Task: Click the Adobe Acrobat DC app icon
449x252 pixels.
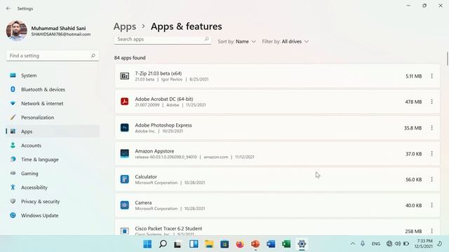Action: 125,101
